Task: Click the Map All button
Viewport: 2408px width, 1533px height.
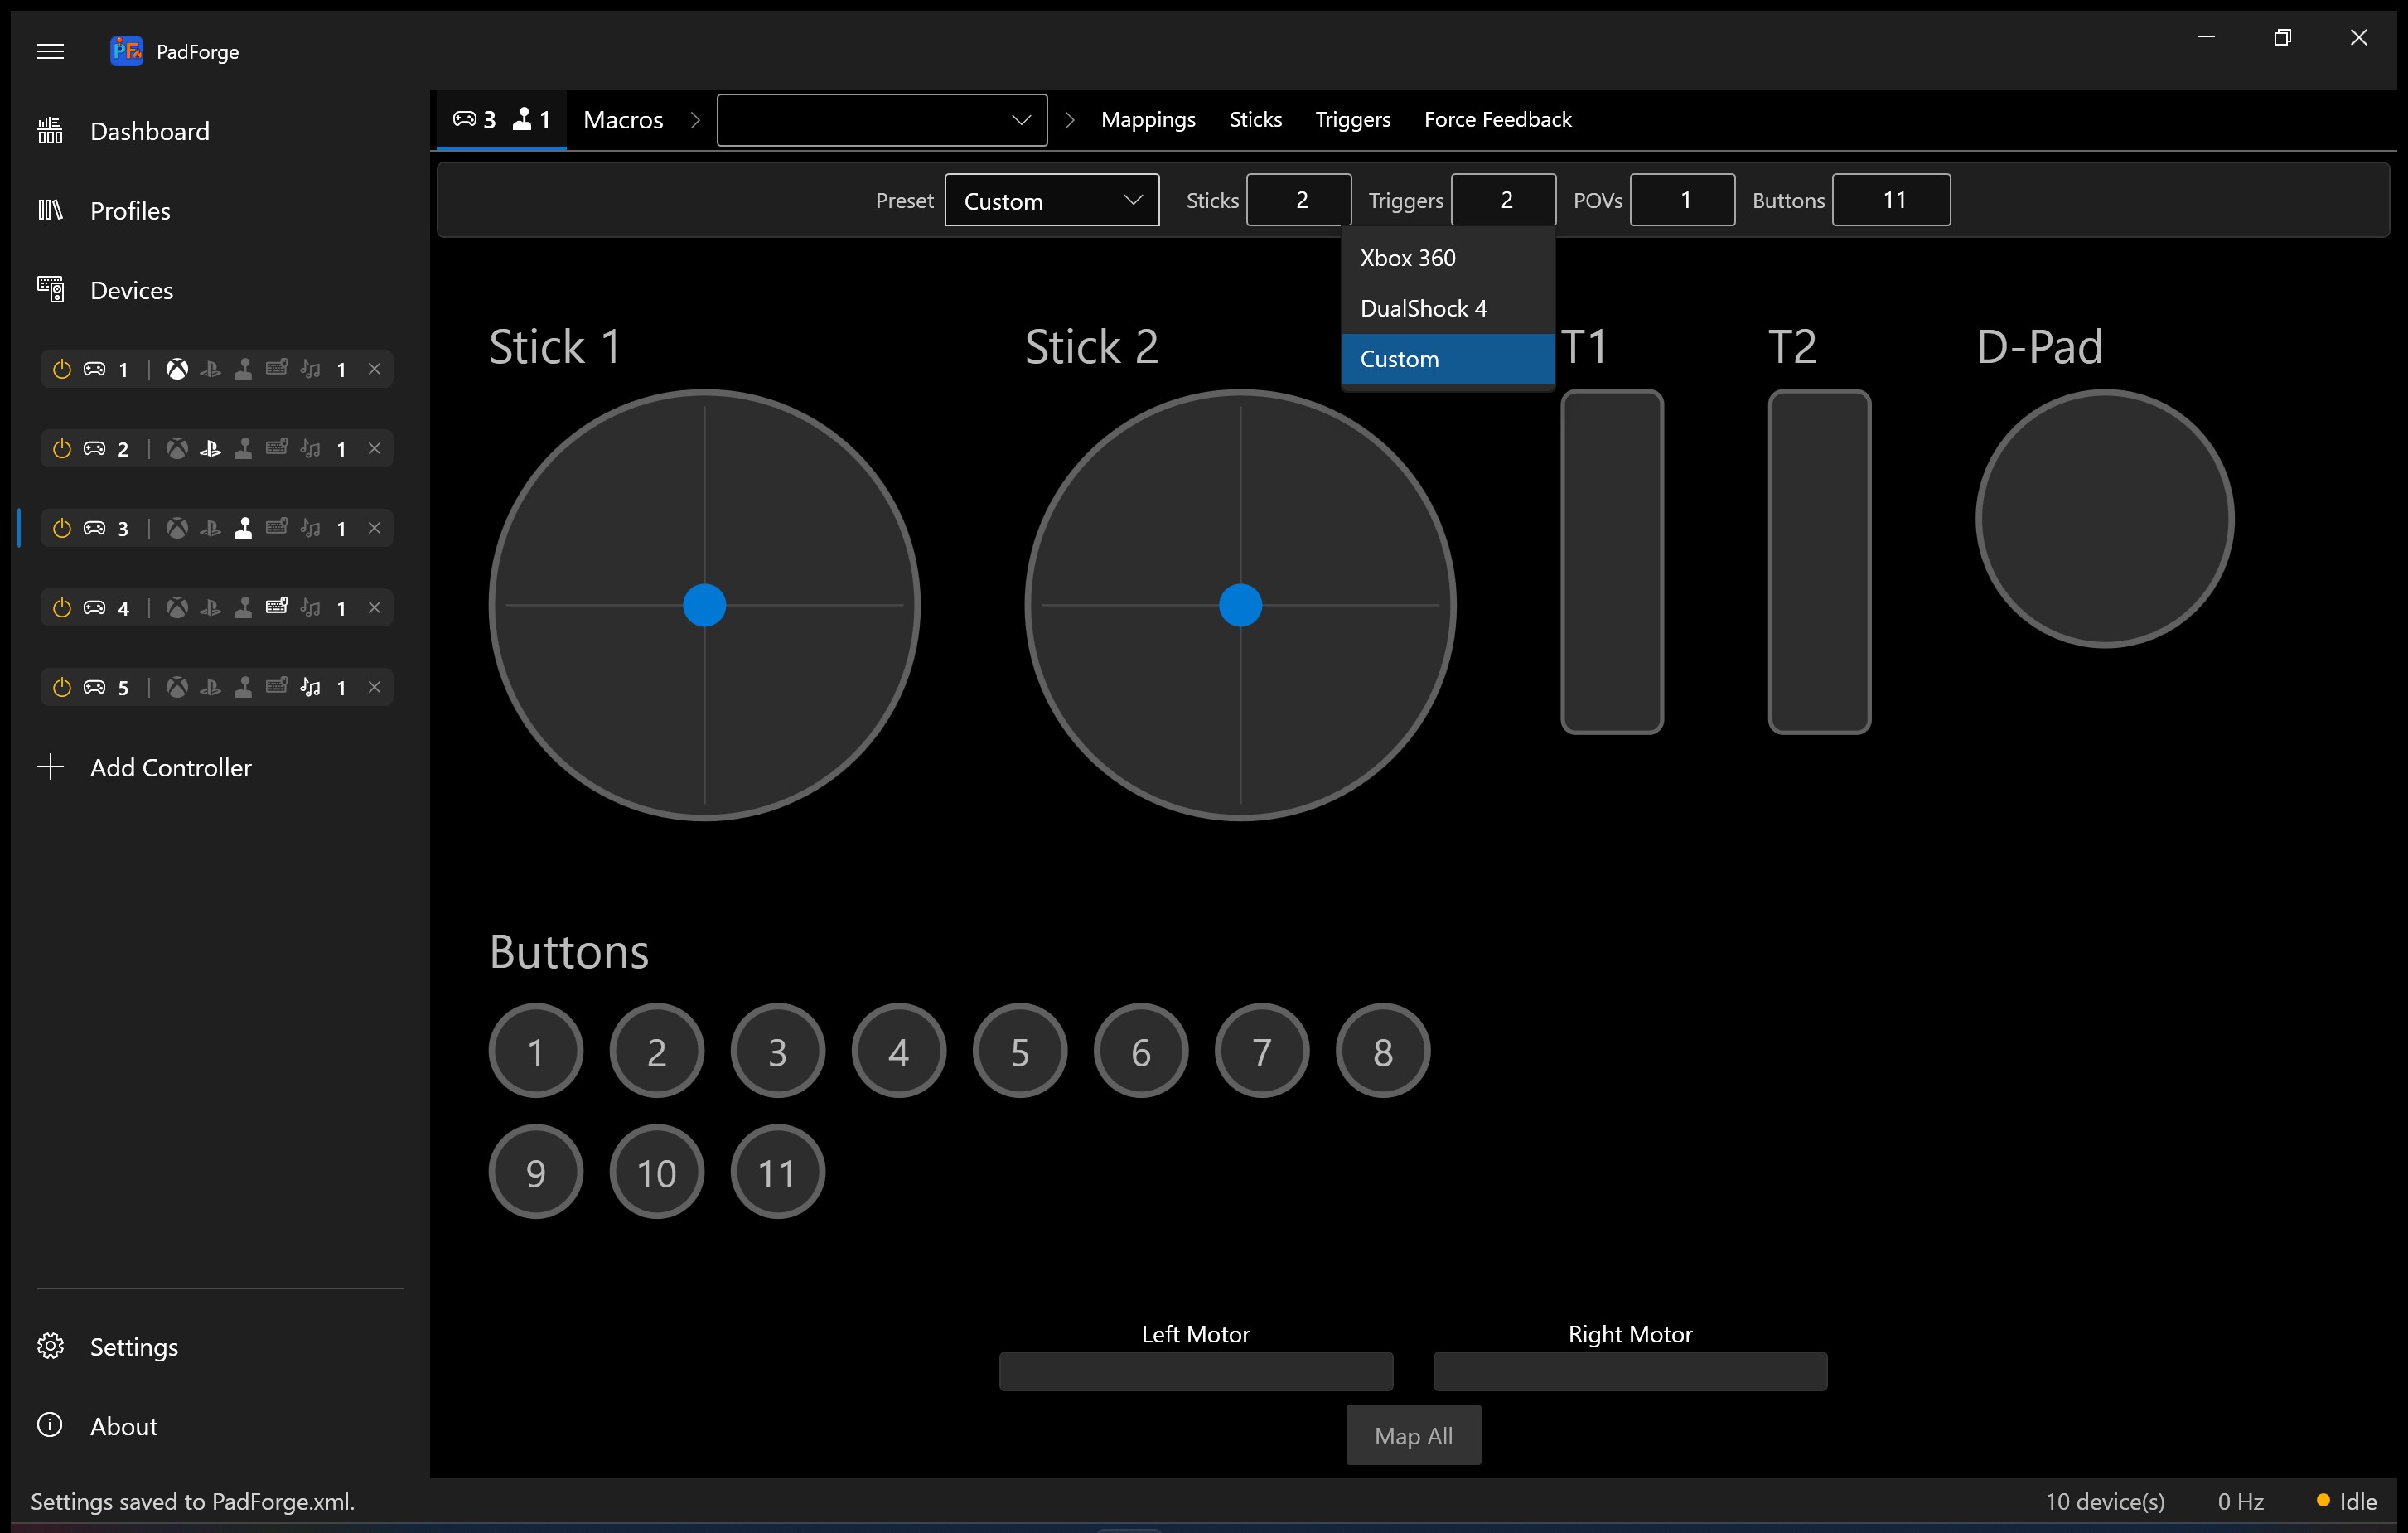Action: pyautogui.click(x=1412, y=1435)
